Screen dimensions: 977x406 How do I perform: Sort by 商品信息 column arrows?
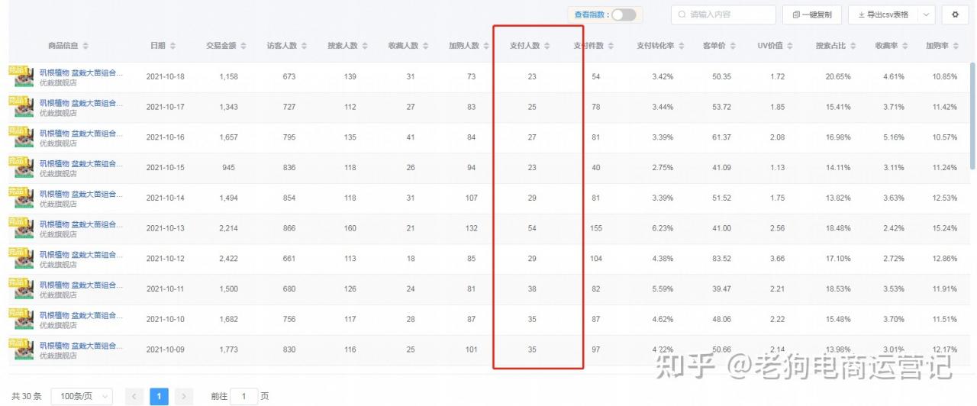pos(85,46)
